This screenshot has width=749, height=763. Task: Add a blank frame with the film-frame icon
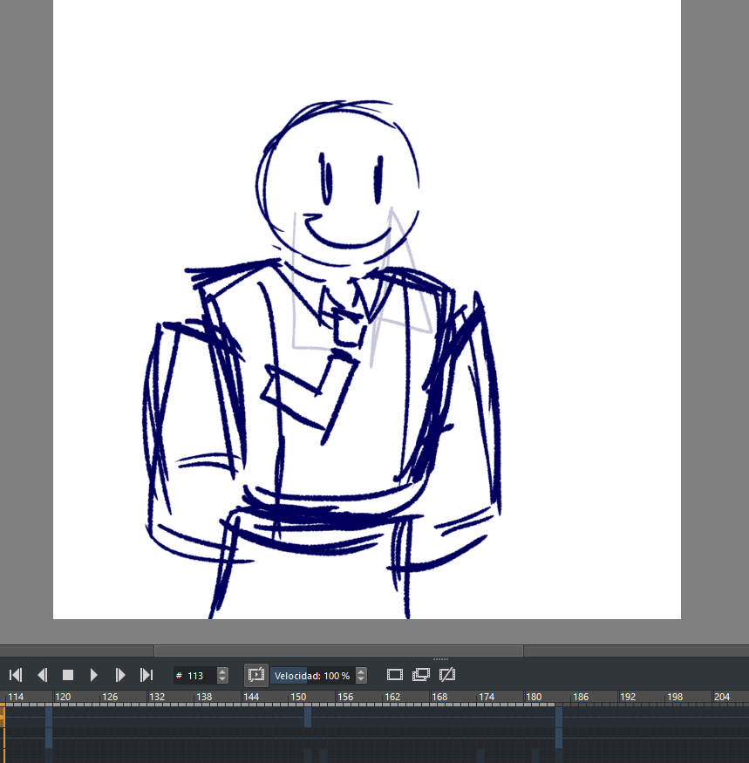pos(395,675)
